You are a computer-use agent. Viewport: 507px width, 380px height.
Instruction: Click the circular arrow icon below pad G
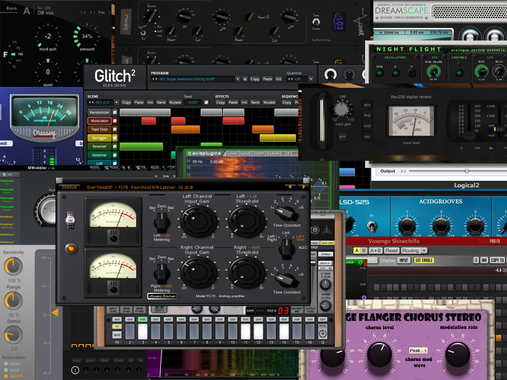coord(323,334)
